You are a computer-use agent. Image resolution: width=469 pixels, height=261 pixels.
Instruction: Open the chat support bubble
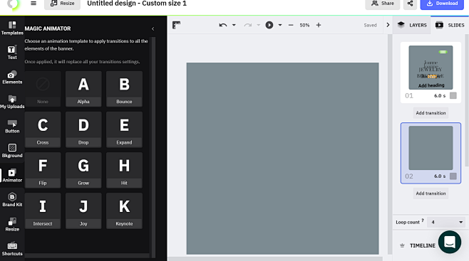[x=450, y=242]
